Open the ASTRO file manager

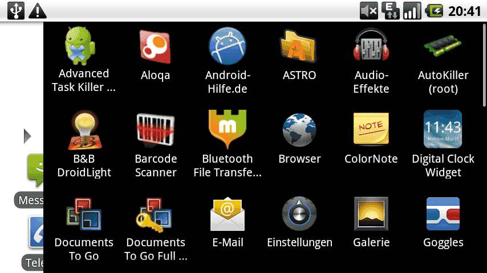tap(299, 46)
